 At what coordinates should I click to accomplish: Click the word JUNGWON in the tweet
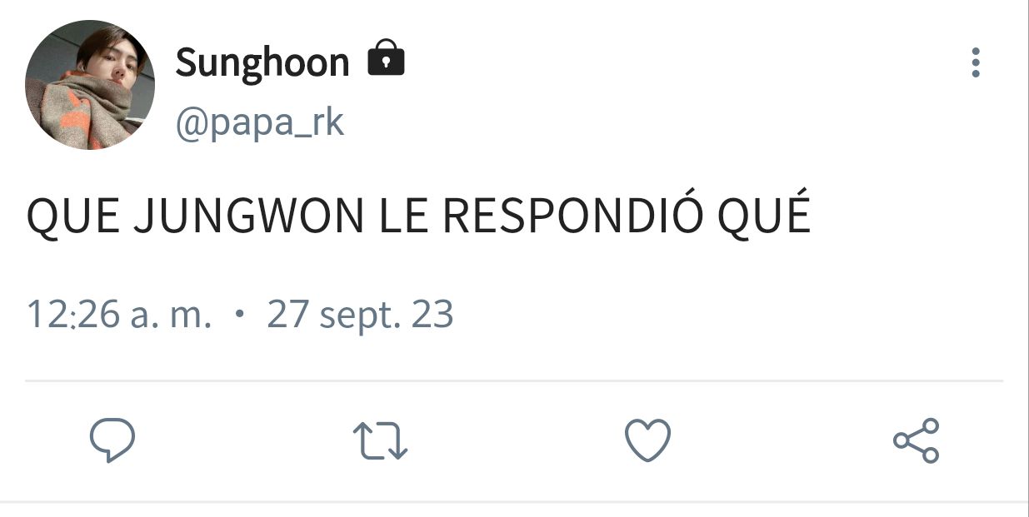[249, 216]
